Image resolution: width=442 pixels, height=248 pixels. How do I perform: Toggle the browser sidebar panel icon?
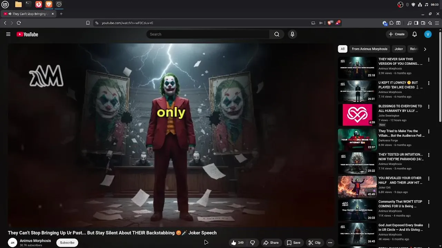coord(416,23)
